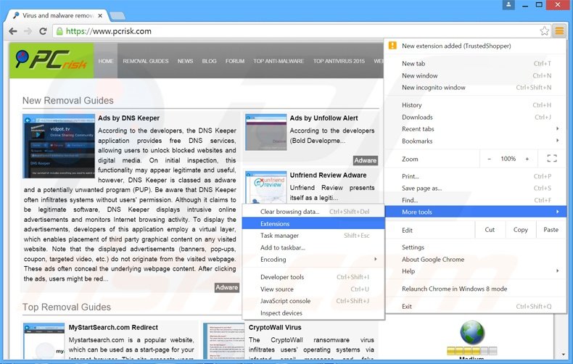Open the MyStartSearch.com Redirect article
Screen dimensions: 573x364
click(x=113, y=328)
